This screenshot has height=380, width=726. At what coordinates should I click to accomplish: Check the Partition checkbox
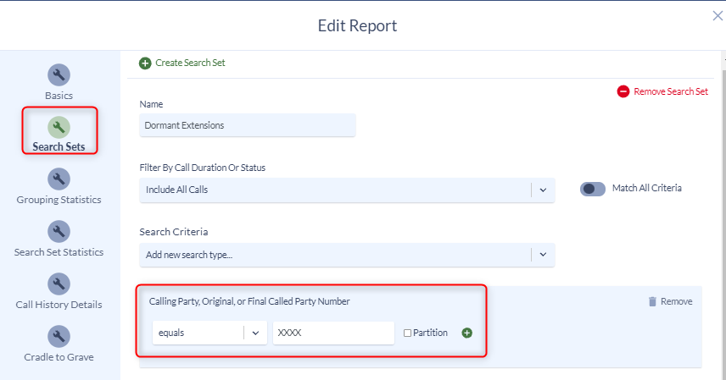click(x=407, y=333)
